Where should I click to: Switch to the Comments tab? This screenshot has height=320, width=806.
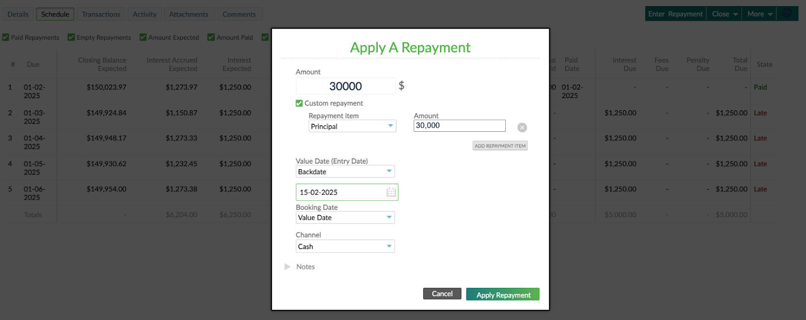click(239, 14)
